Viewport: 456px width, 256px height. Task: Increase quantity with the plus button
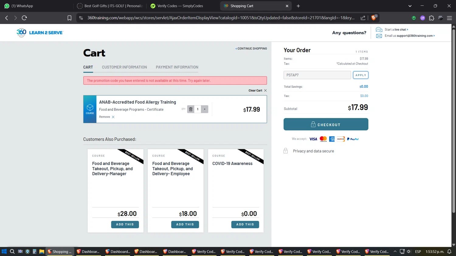click(205, 109)
